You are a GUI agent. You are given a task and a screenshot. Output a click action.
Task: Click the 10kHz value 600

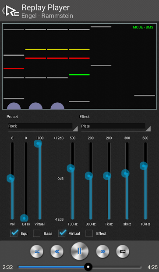pyautogui.click(x=145, y=138)
